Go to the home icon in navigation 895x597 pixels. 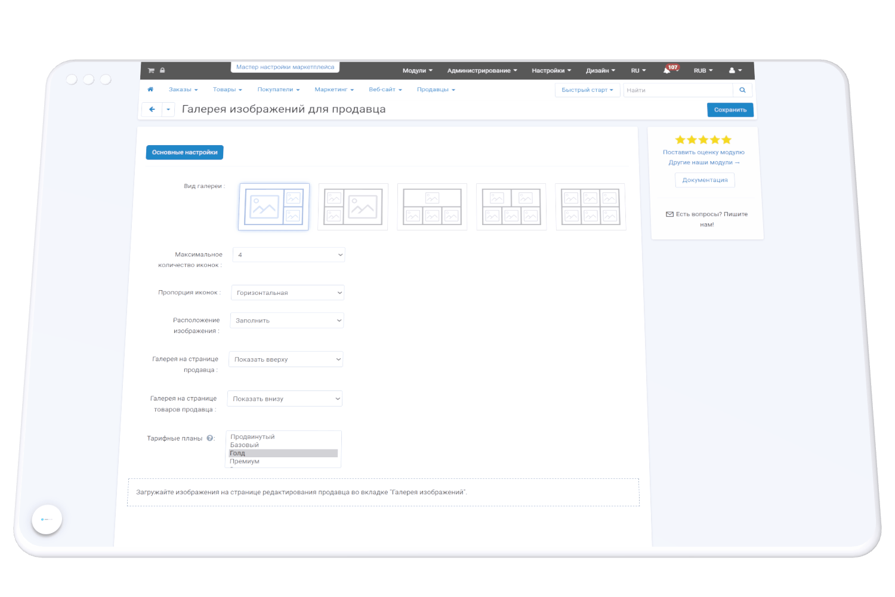pos(150,90)
